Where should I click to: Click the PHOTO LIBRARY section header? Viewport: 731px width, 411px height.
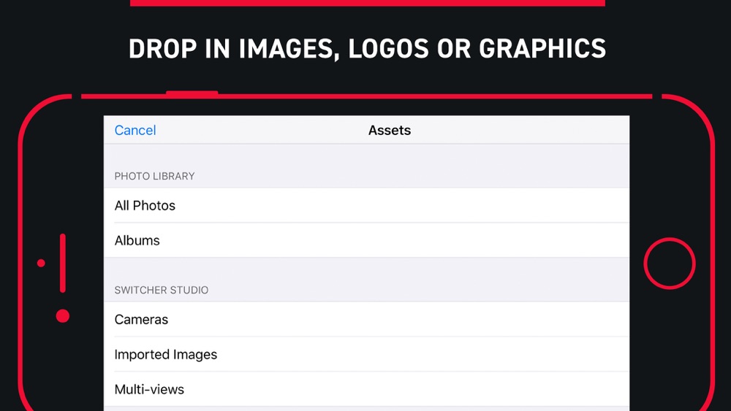(154, 177)
